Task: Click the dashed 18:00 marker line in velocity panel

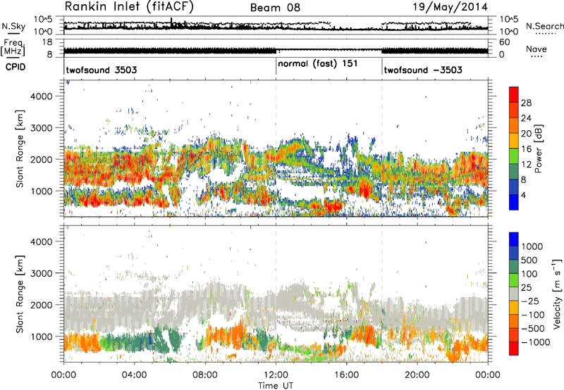Action: coord(382,293)
